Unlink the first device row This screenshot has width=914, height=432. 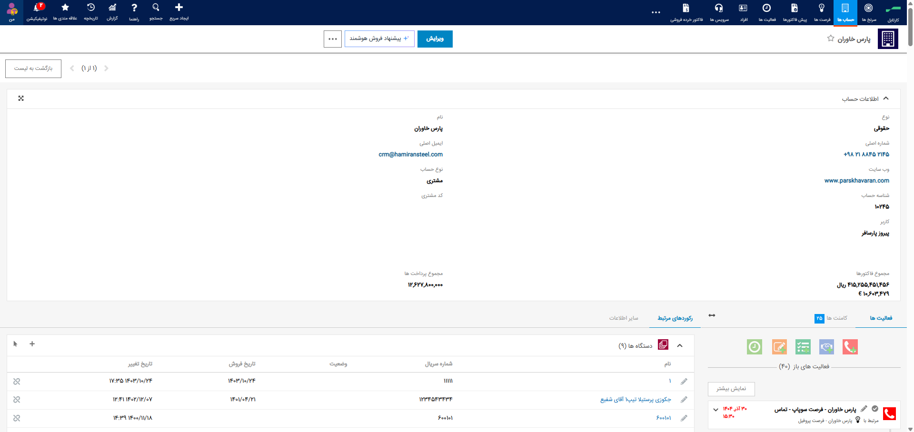17,382
